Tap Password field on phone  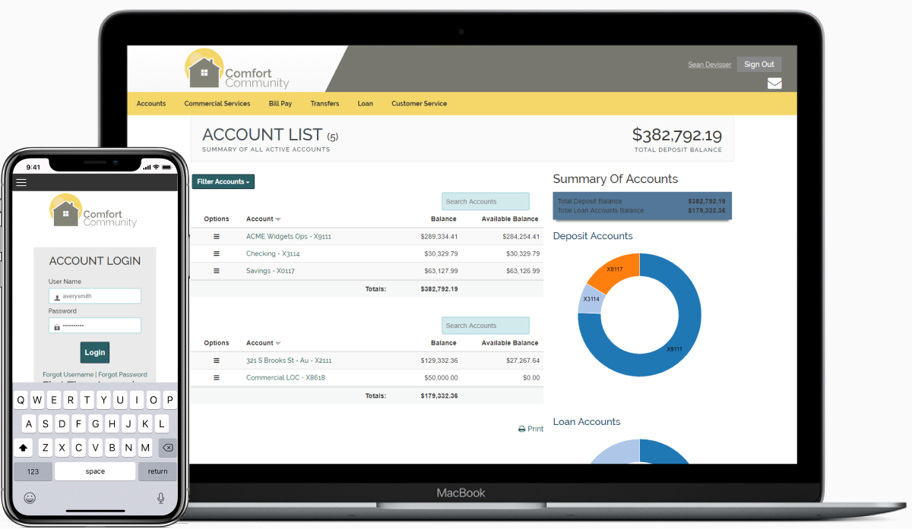[95, 326]
